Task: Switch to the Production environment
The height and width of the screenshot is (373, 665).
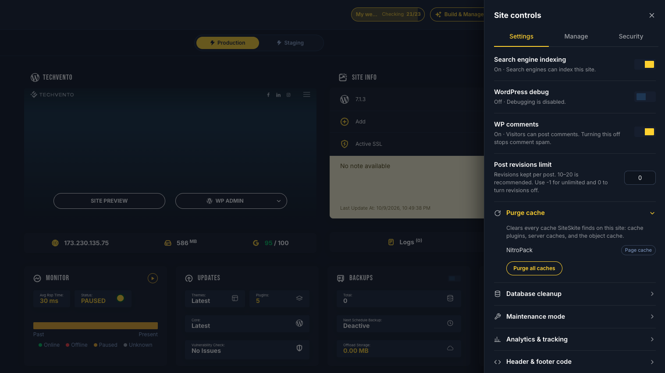Action: [228, 43]
